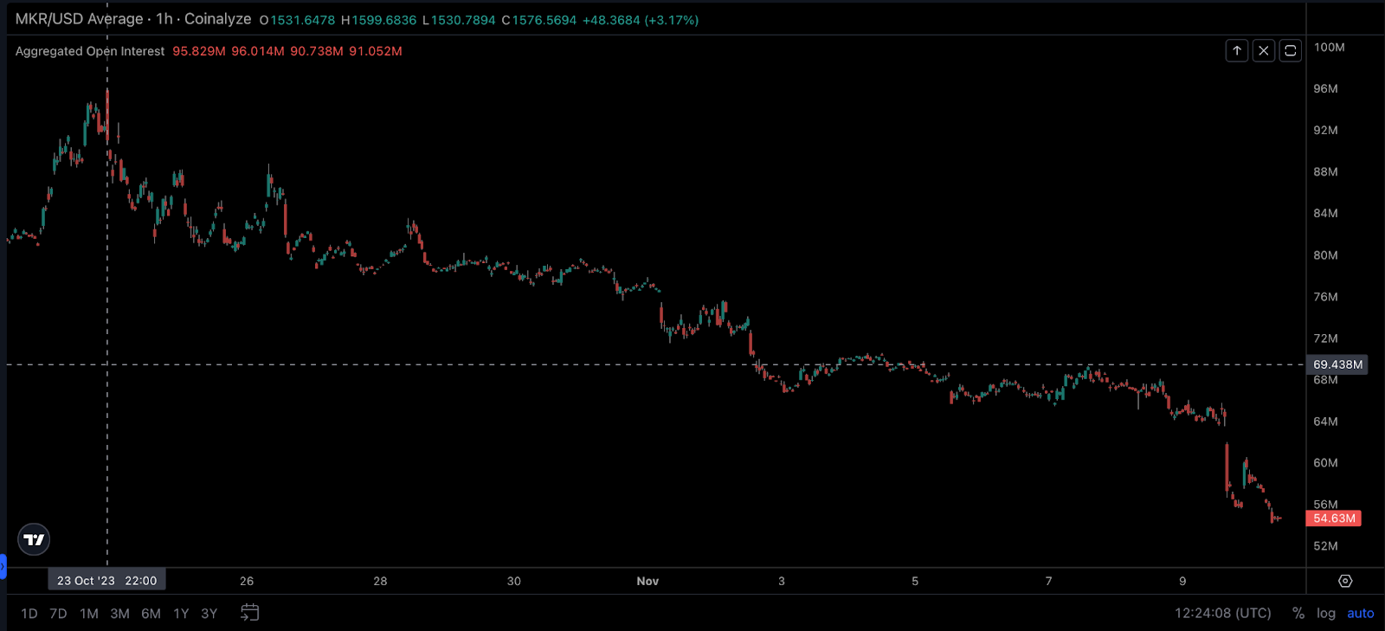Select the 7D time range

click(x=58, y=614)
